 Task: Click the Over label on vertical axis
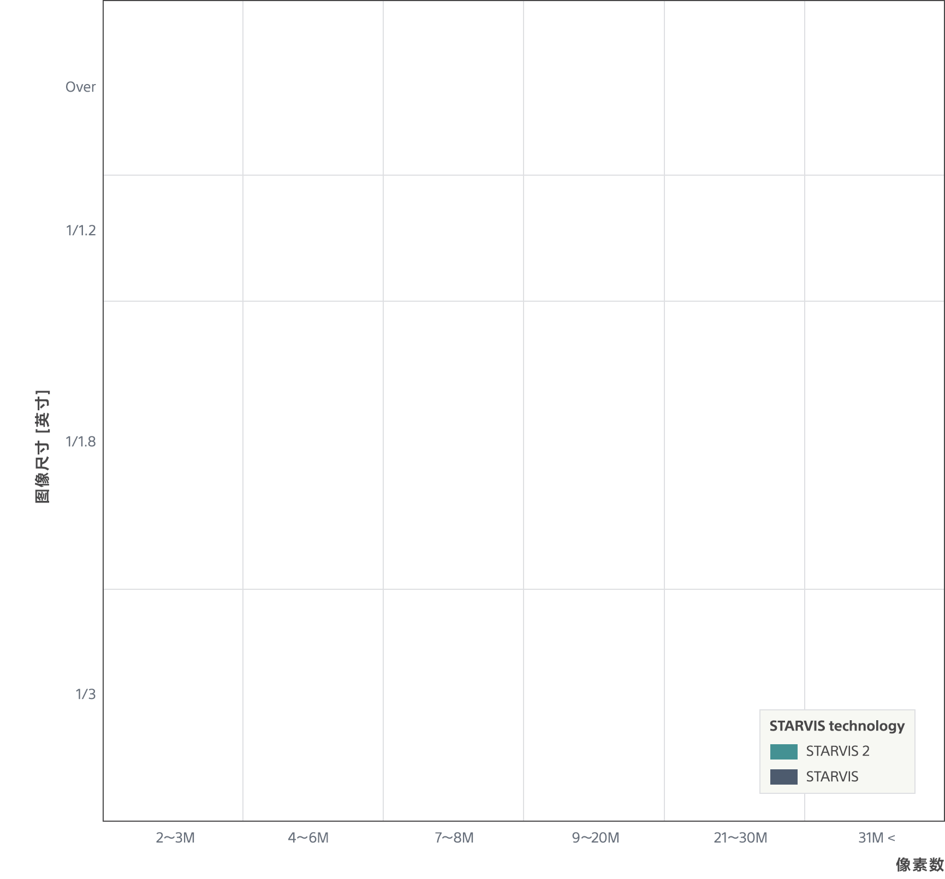click(x=80, y=87)
